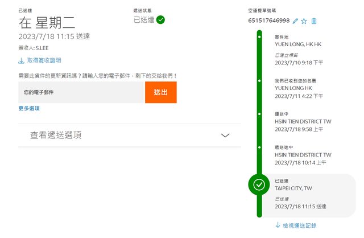The height and width of the screenshot is (238, 364).
Task: Show 更多選項 link options
Action: pos(29,108)
